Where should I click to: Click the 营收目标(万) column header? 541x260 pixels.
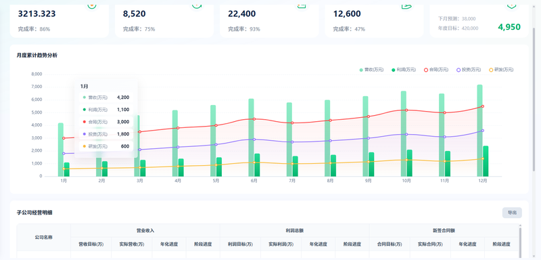[91, 244]
